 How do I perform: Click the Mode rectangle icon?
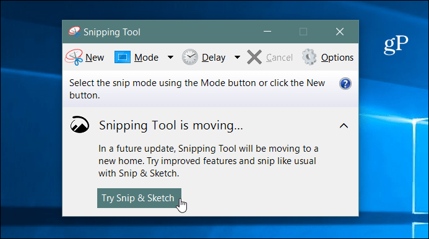pyautogui.click(x=123, y=57)
